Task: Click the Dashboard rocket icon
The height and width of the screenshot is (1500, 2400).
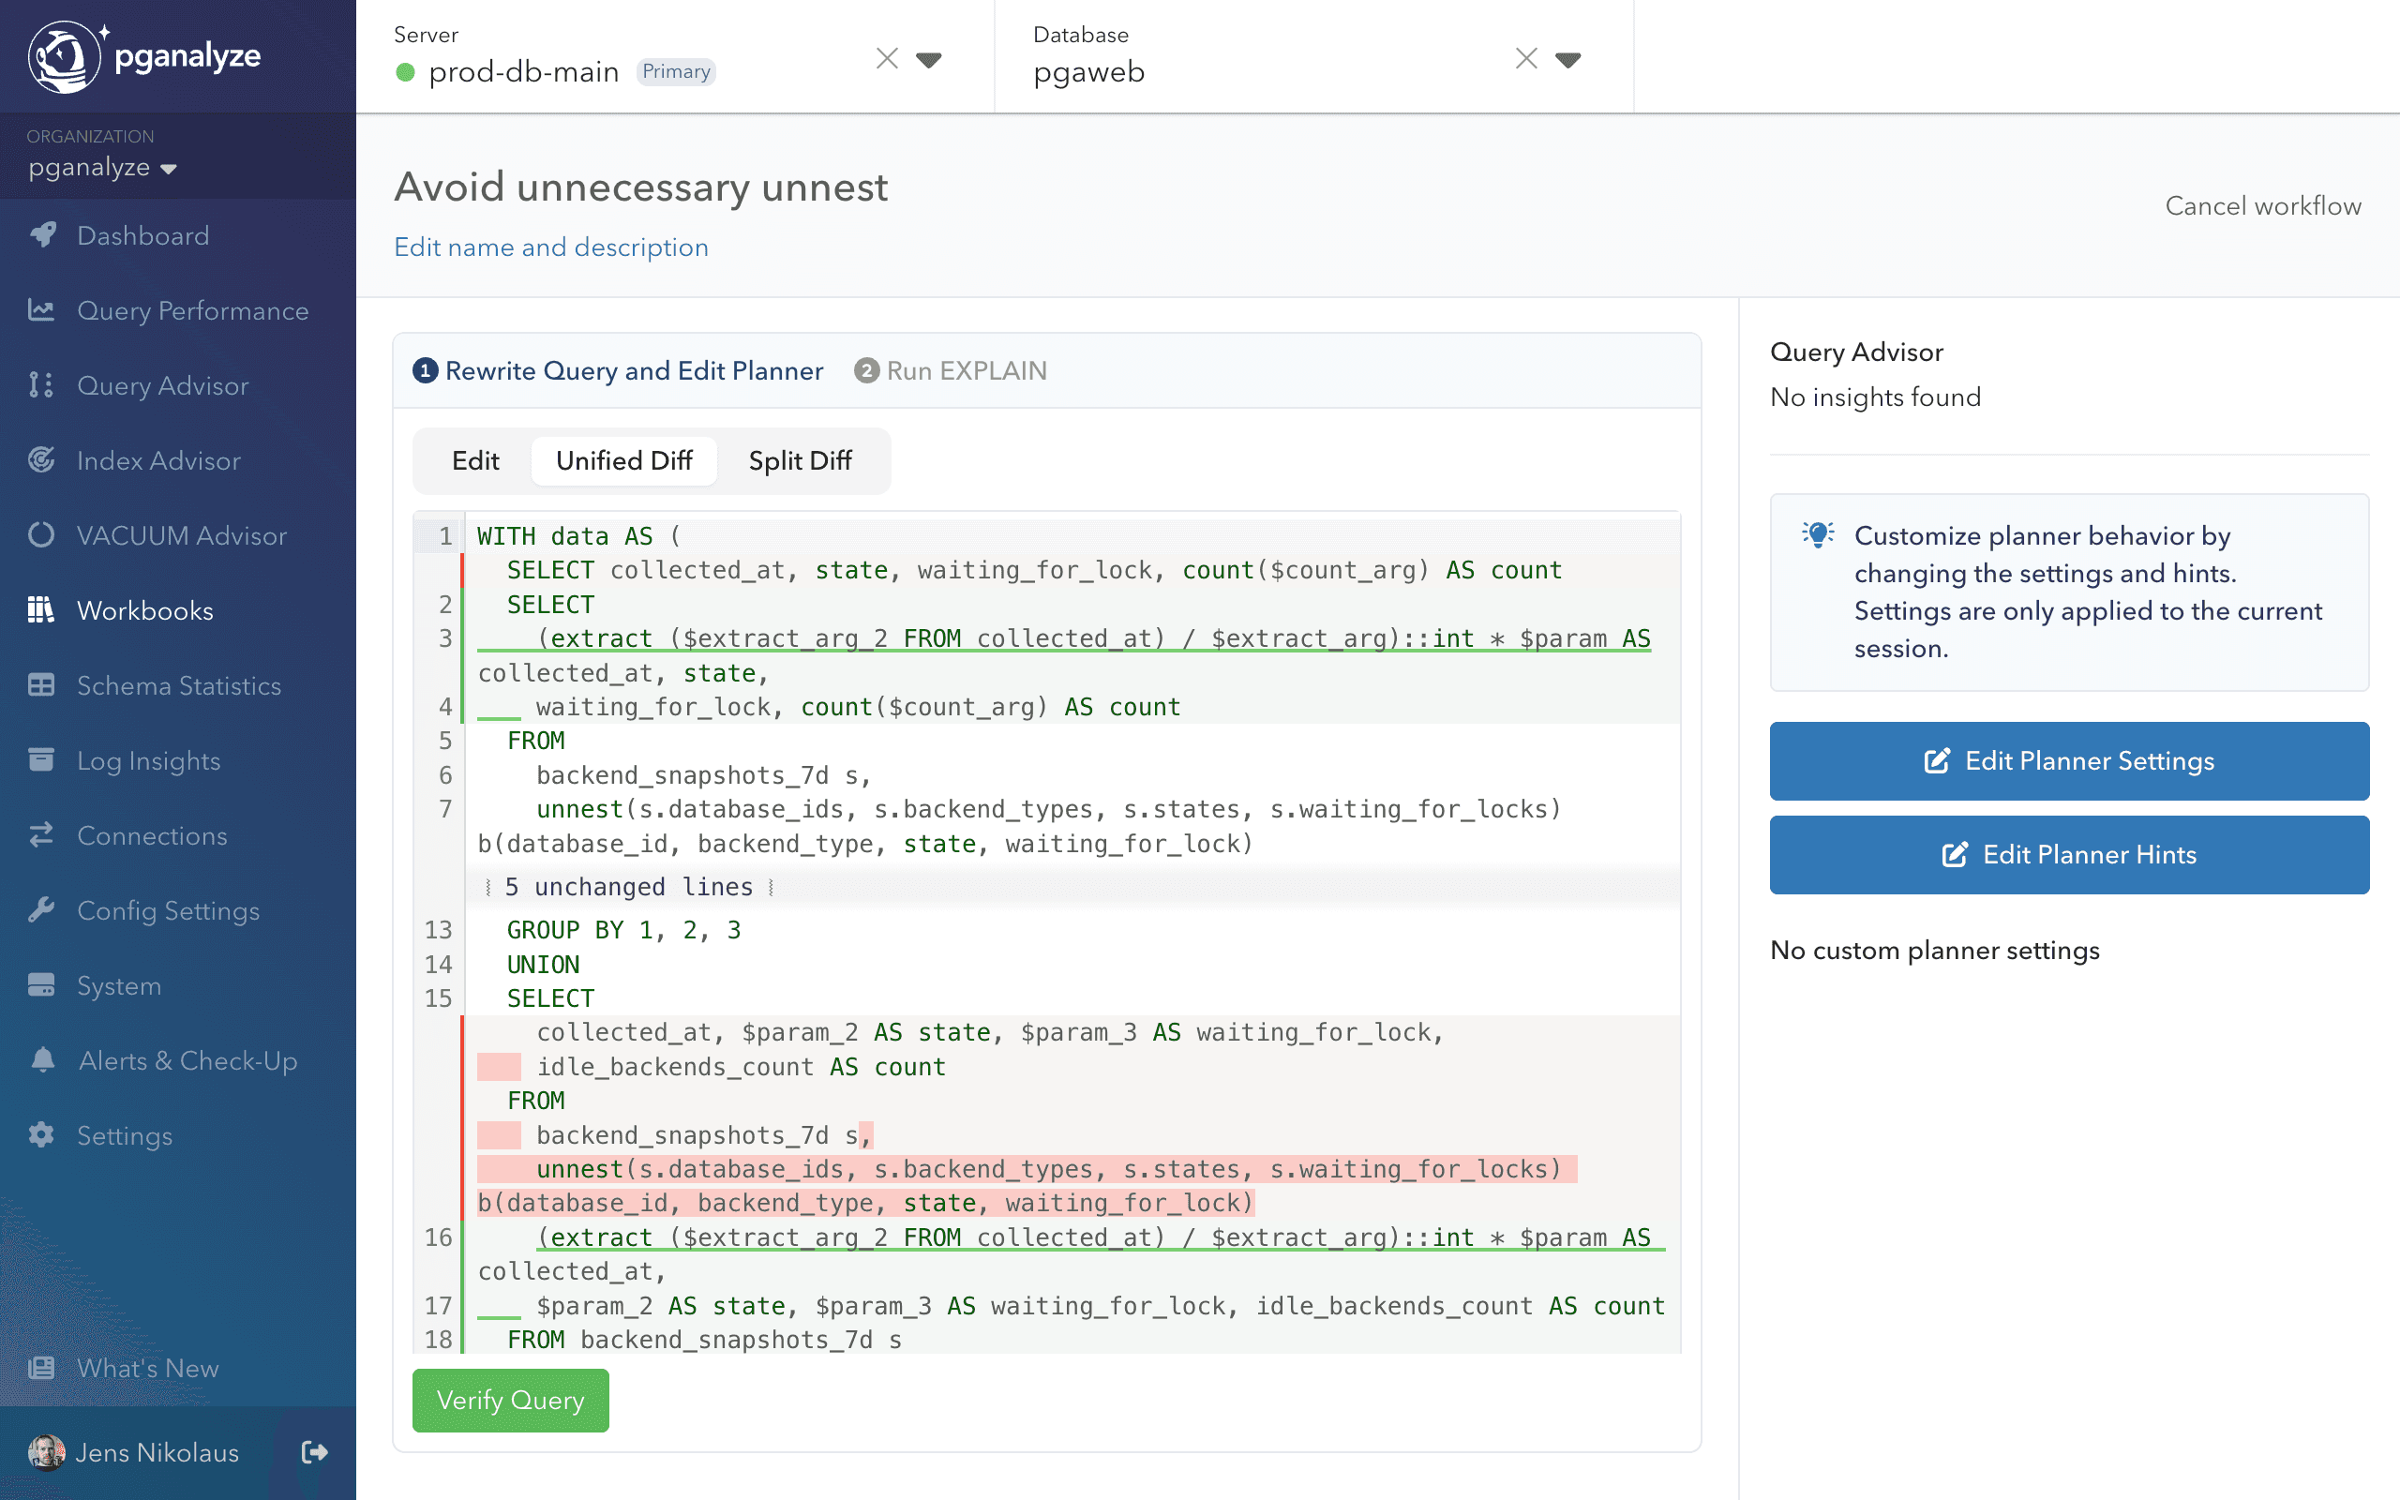Action: click(x=41, y=235)
